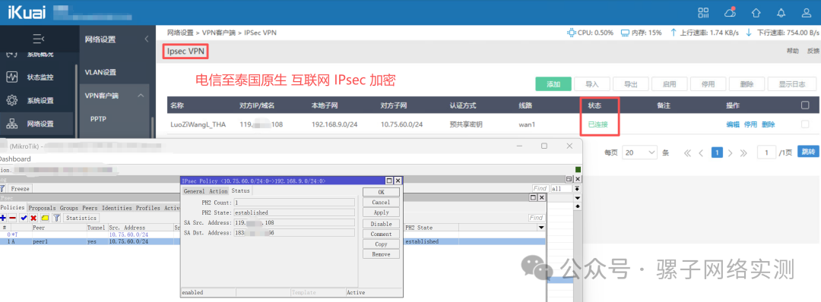Select the peer1 policy row

[272, 242]
